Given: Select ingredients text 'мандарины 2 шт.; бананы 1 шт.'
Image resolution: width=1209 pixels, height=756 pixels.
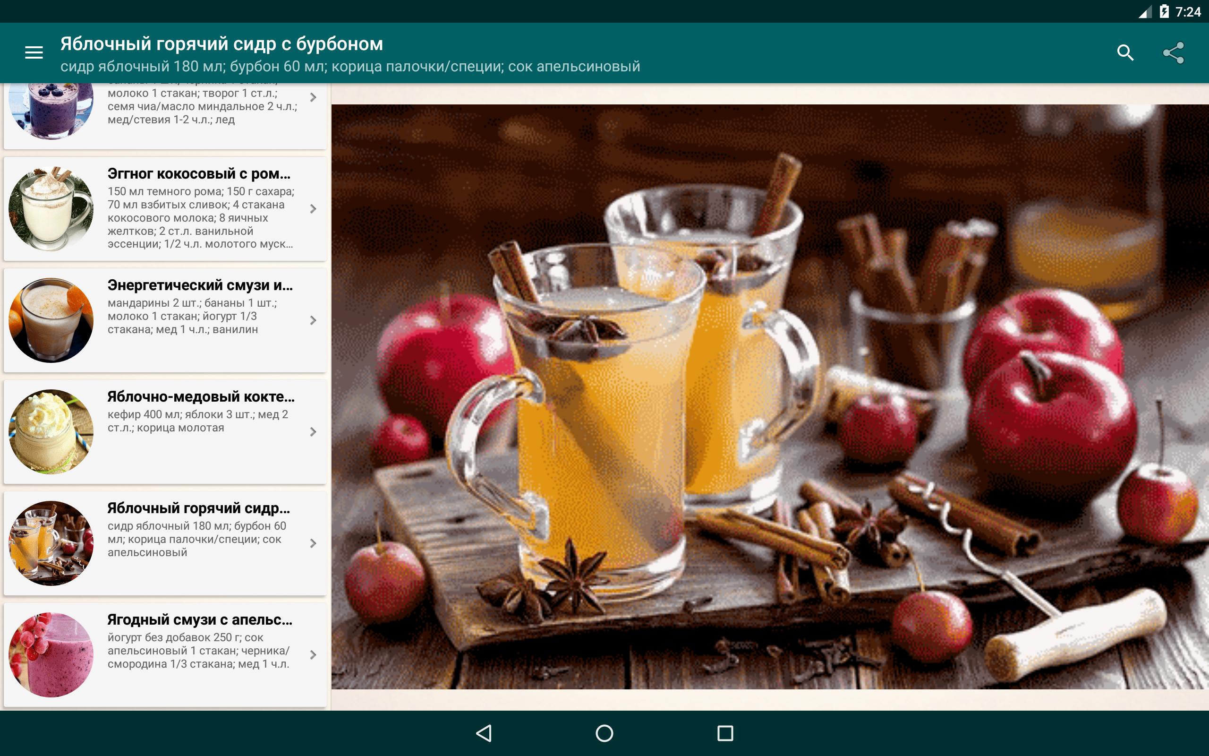Looking at the screenshot, I should tap(192, 303).
